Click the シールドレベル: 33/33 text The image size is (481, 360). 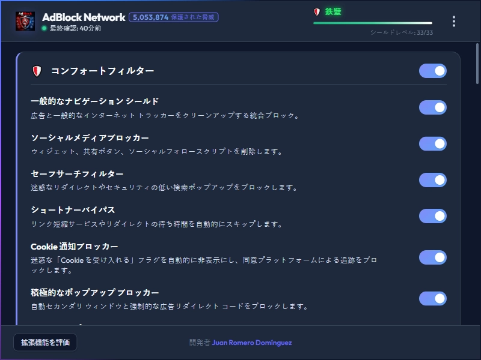coord(402,32)
